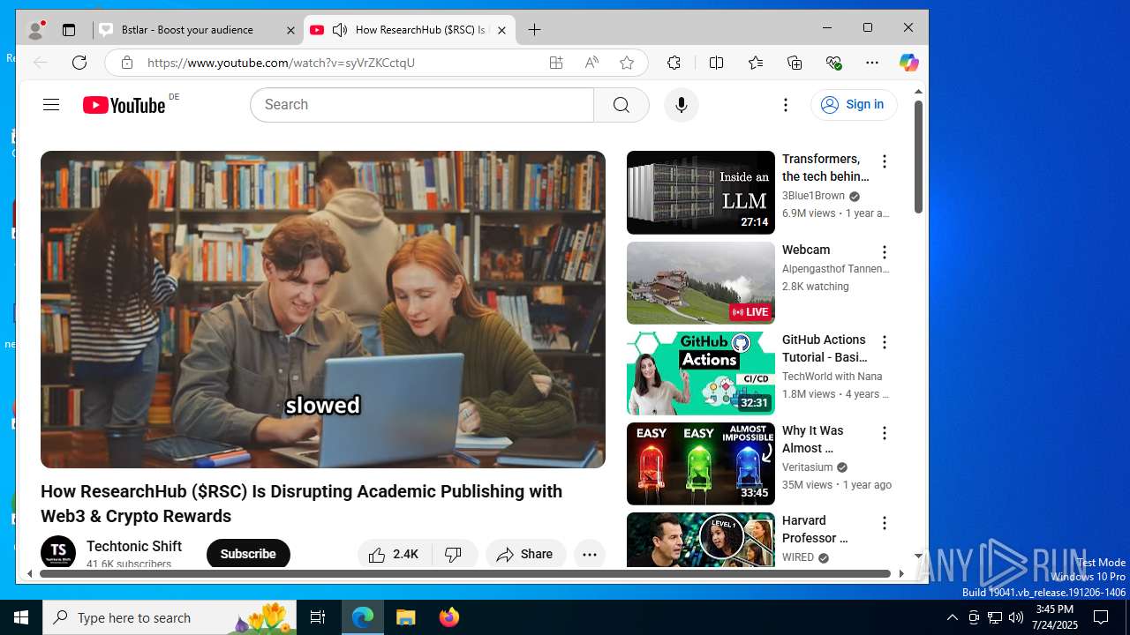Open options menu for Why It Was Almost video
The width and height of the screenshot is (1130, 635).
tap(884, 433)
